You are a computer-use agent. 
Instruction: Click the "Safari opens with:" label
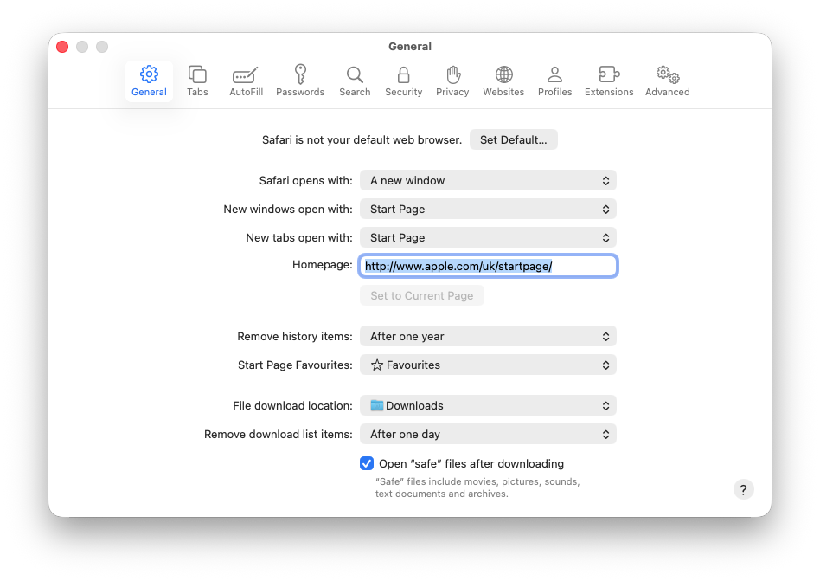306,181
